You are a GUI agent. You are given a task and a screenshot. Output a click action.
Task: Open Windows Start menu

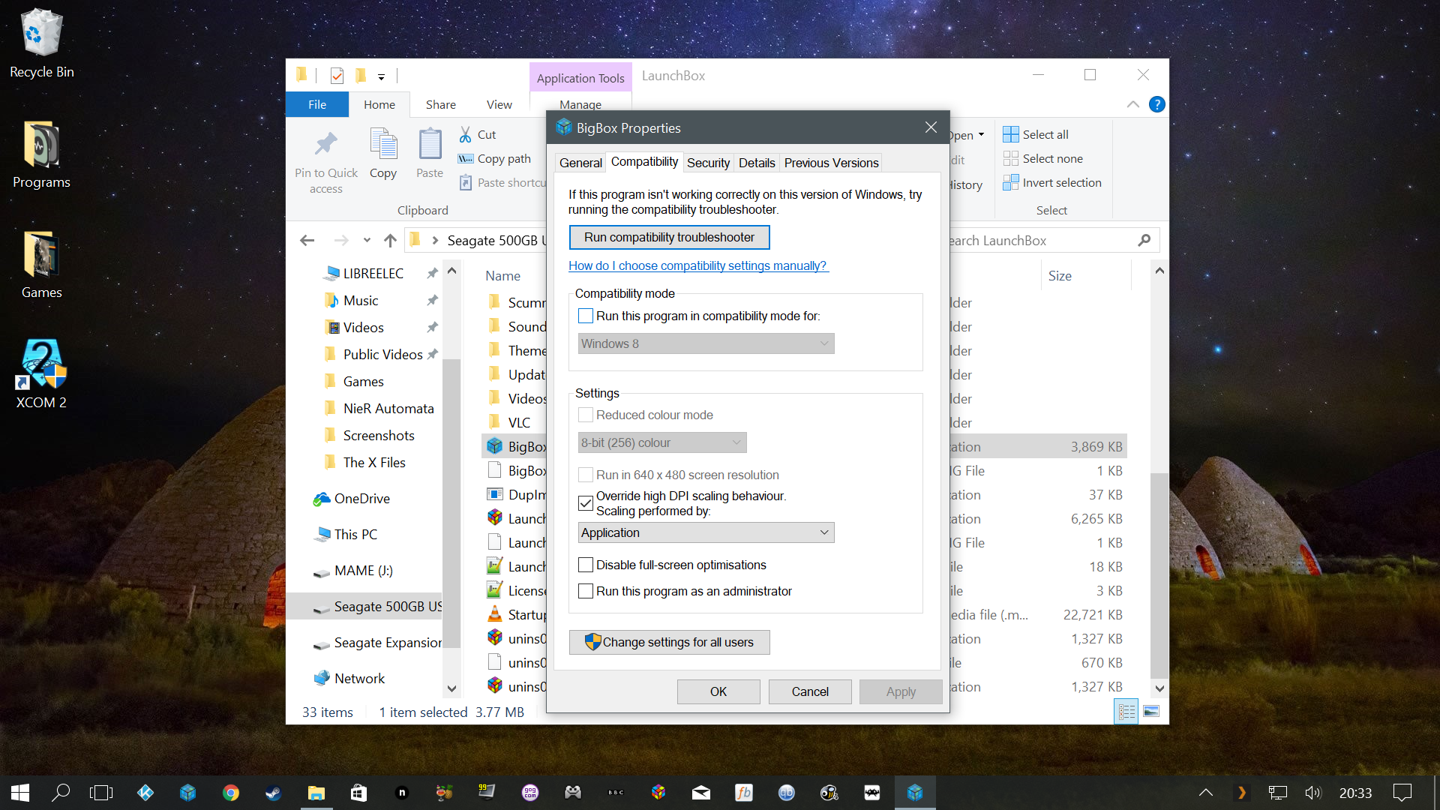20,793
